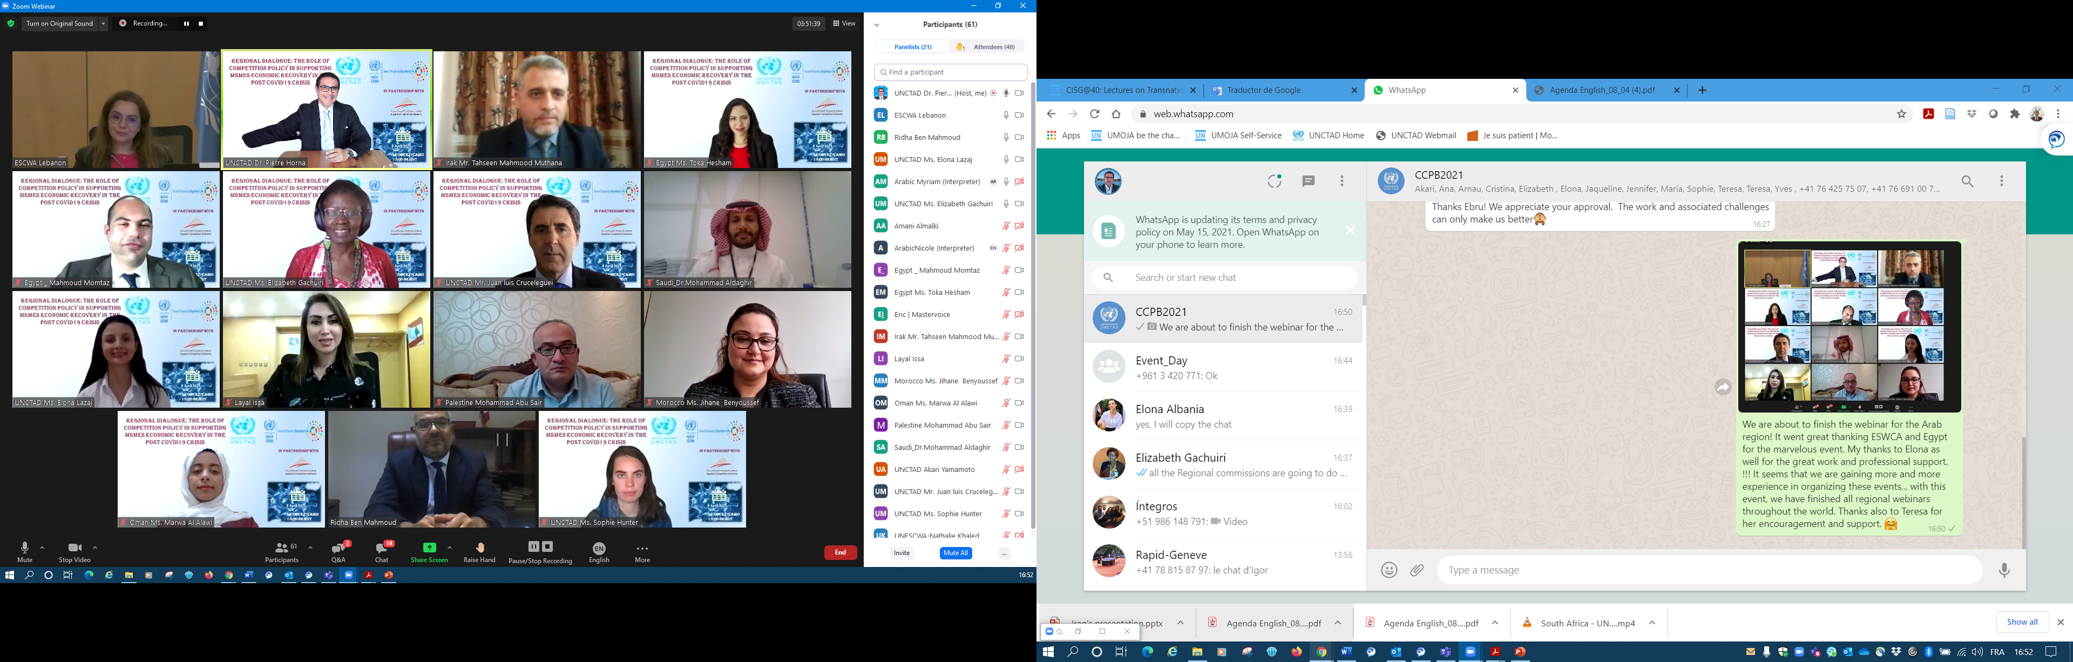Open the Chrome extensions puzzle icon

tap(2015, 113)
